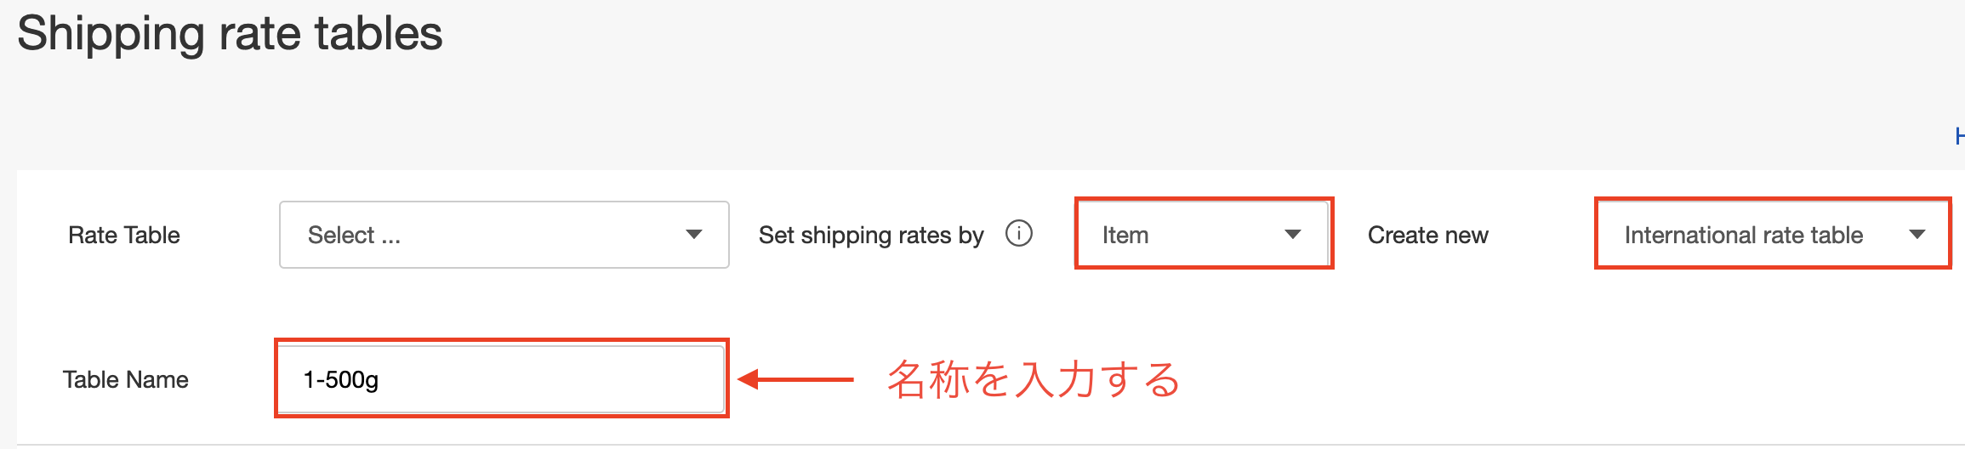This screenshot has height=449, width=1965.
Task: Click the info icon beside Set shipping rates by
Action: point(1018,233)
